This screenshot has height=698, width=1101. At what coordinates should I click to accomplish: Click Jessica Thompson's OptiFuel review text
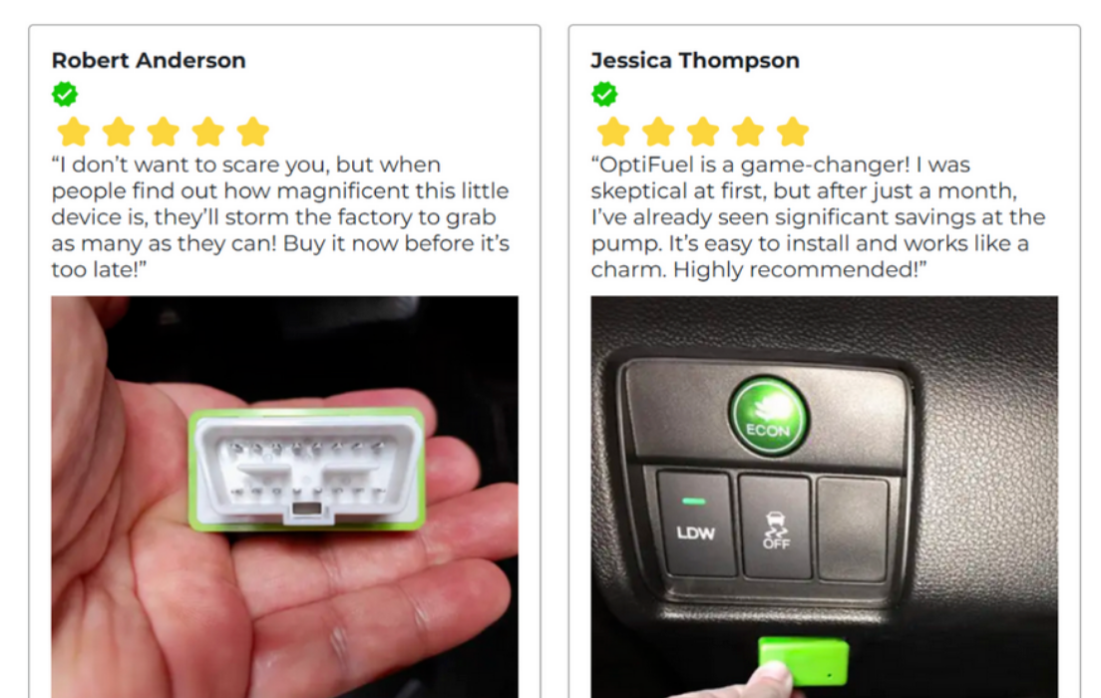(818, 217)
